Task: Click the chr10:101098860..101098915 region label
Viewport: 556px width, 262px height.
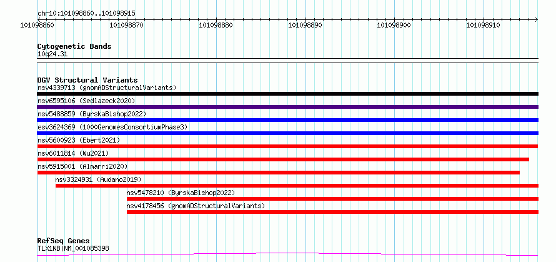Action: [86, 14]
